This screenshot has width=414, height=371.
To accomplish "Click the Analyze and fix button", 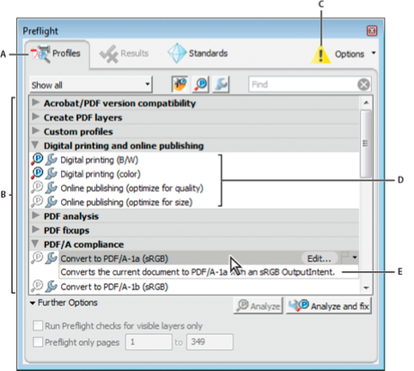I will tap(329, 305).
